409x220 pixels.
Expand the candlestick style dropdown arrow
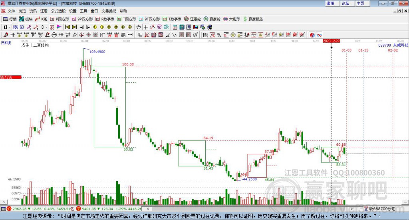47,27
